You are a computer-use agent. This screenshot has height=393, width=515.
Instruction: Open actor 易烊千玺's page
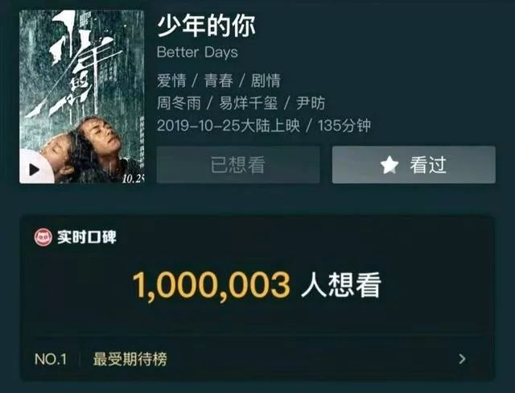(x=249, y=103)
